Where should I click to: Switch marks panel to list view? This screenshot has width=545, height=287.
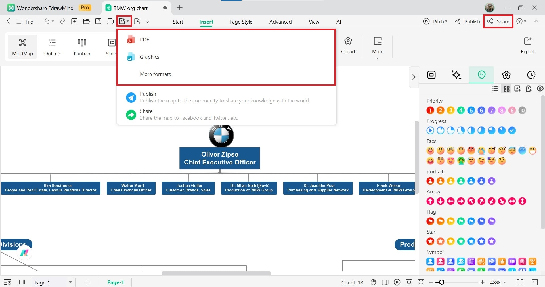pos(495,89)
